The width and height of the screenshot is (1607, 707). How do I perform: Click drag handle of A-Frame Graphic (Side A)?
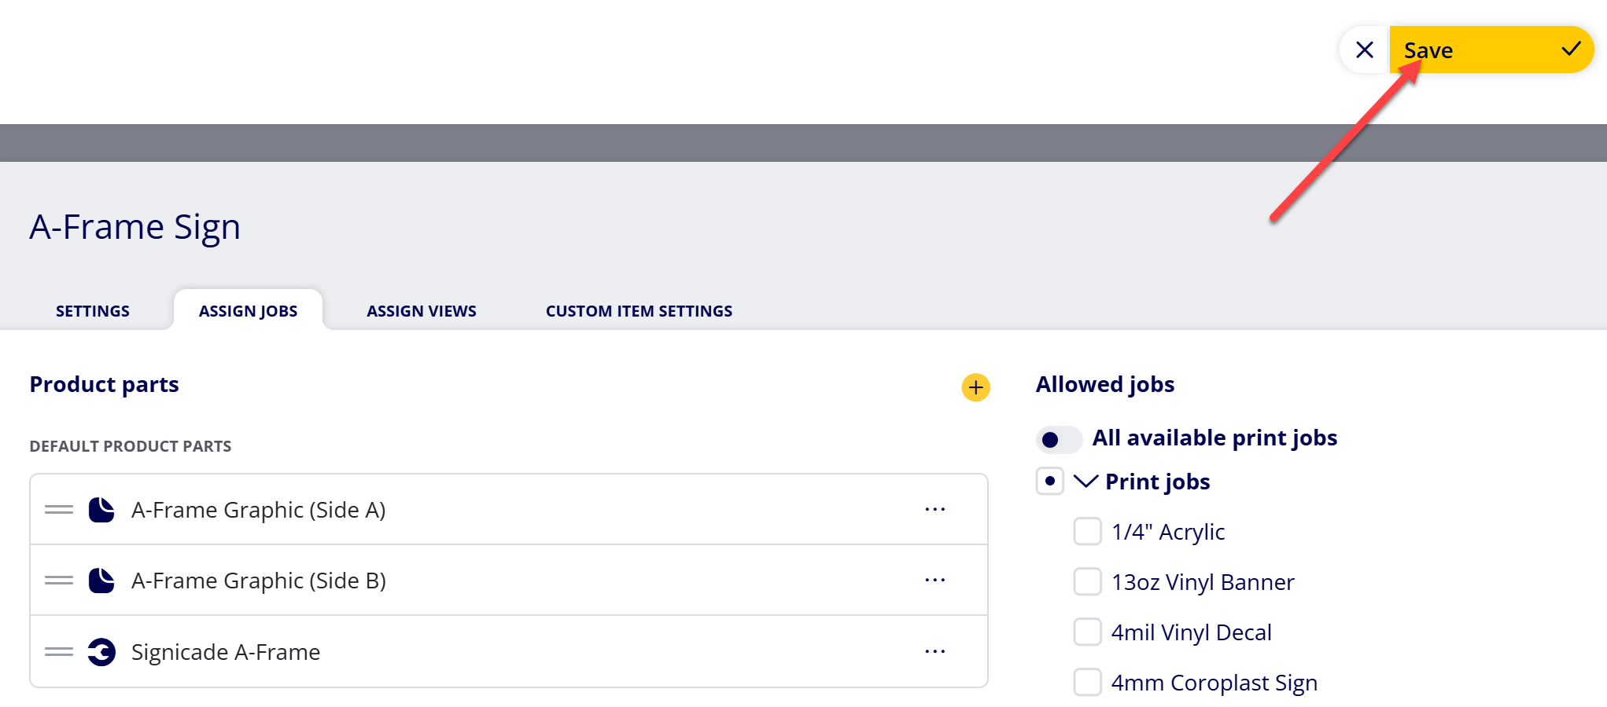point(59,510)
